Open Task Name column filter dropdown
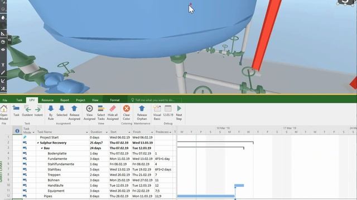This screenshot has width=357, height=200. point(87,132)
